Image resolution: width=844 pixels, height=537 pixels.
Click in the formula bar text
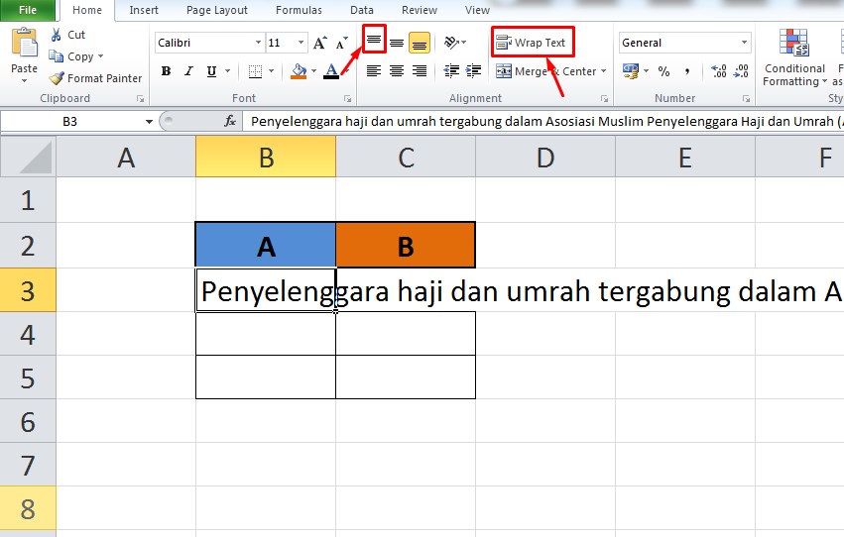[x=543, y=122]
